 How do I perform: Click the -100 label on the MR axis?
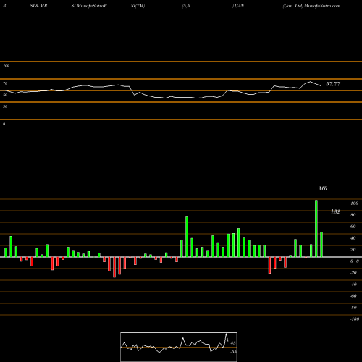point(355,319)
